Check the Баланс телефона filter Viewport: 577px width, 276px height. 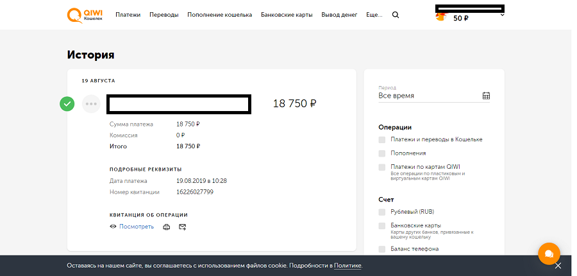click(382, 249)
